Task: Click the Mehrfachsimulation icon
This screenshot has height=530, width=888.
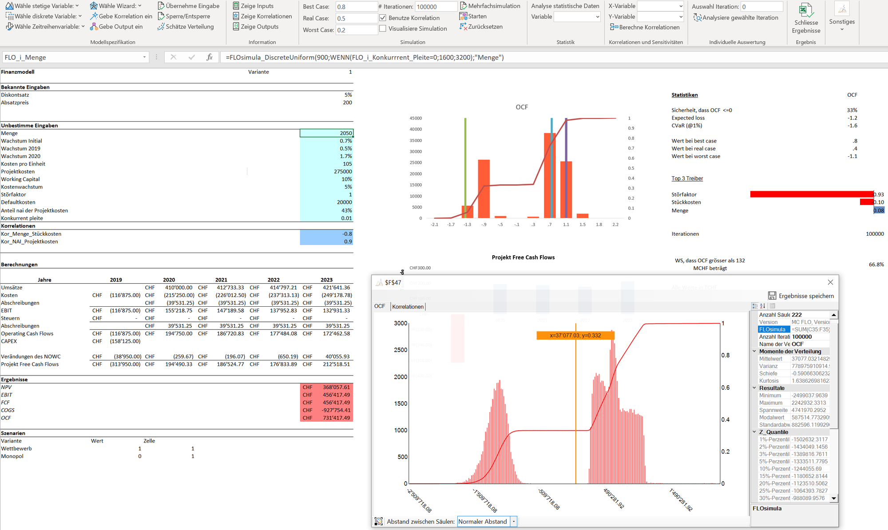Action: pos(464,6)
